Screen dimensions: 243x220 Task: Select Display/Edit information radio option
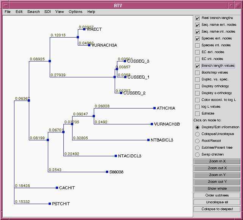[x=197, y=127]
